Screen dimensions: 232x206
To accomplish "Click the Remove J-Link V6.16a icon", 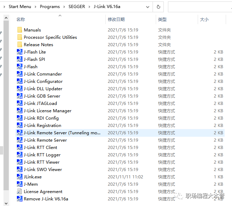I will [20, 199].
